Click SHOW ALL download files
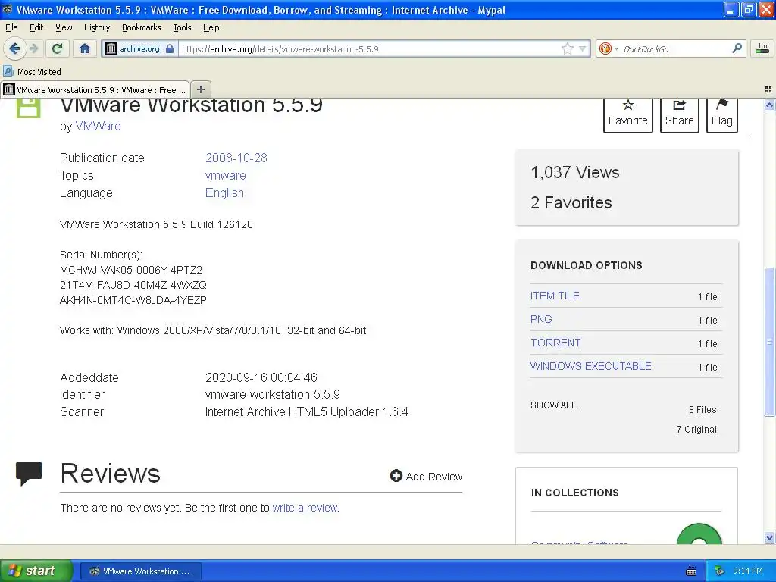This screenshot has height=582, width=776. pyautogui.click(x=553, y=405)
